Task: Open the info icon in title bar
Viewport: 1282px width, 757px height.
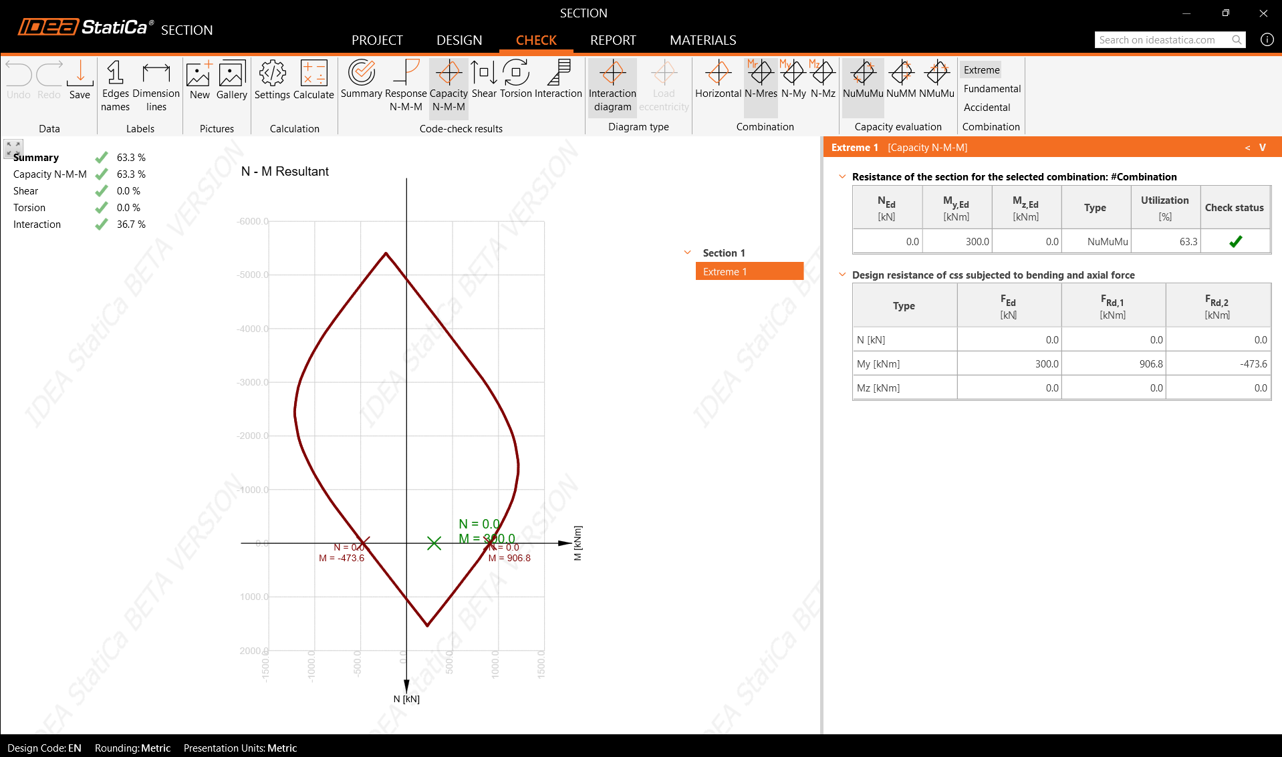Action: [1267, 39]
